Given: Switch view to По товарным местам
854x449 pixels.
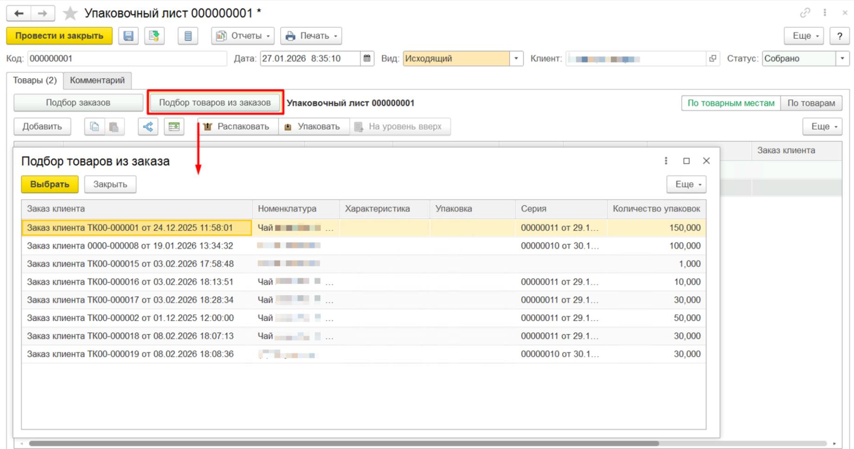Looking at the screenshot, I should point(731,103).
